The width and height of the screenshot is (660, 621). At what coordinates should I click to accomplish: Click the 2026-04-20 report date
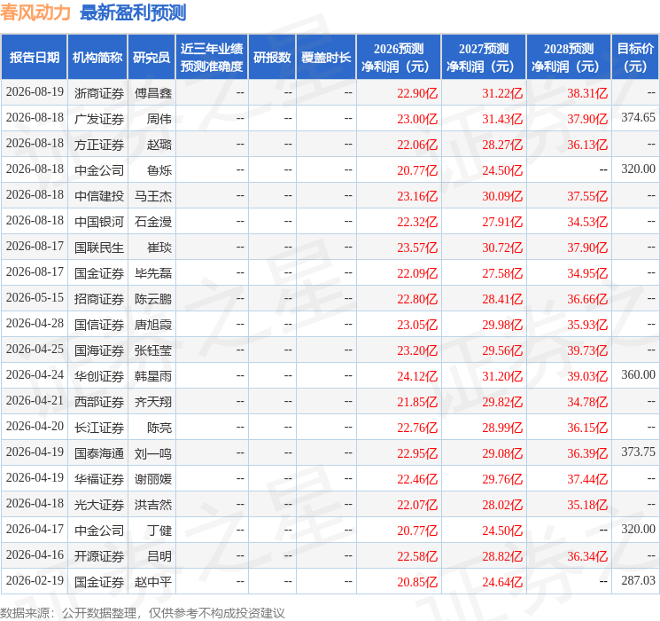35,426
